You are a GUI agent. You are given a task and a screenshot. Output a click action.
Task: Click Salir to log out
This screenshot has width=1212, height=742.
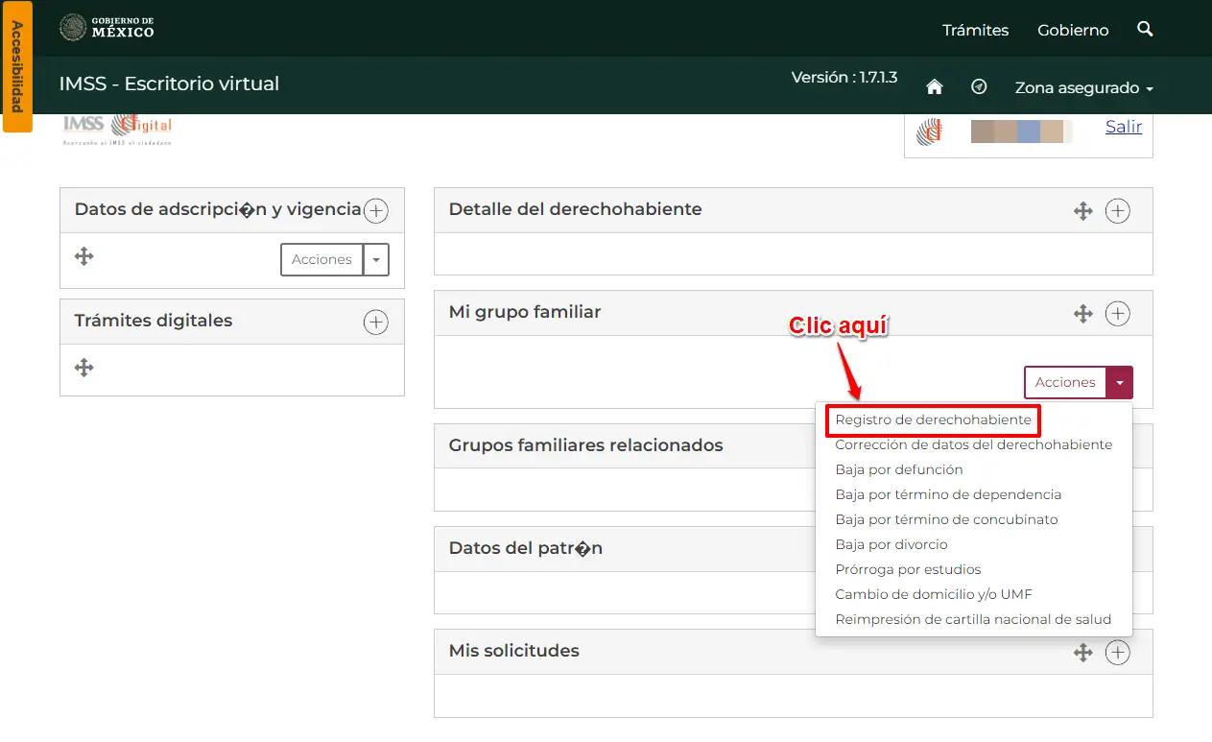coord(1124,127)
